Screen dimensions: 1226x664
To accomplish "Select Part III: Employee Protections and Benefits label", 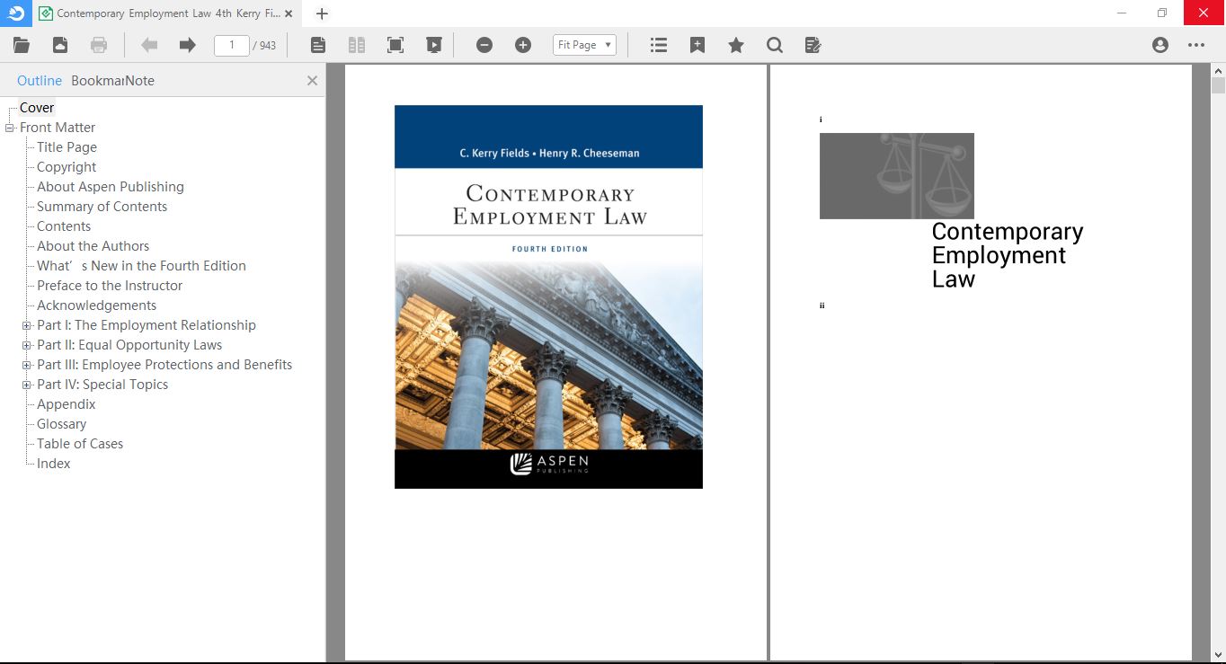I will (164, 365).
